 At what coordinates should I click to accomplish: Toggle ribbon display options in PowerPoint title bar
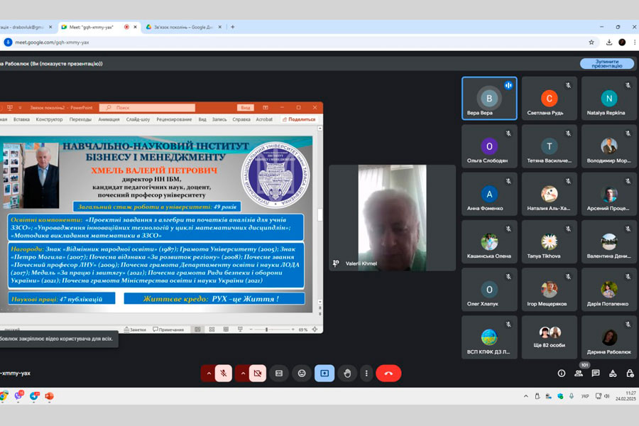pyautogui.click(x=266, y=108)
